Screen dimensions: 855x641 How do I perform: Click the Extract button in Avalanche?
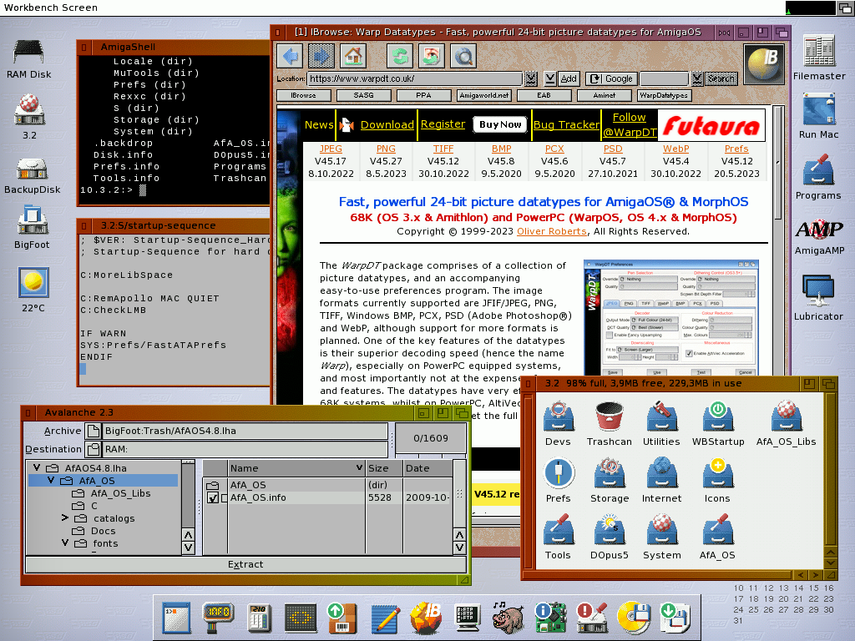pos(245,564)
